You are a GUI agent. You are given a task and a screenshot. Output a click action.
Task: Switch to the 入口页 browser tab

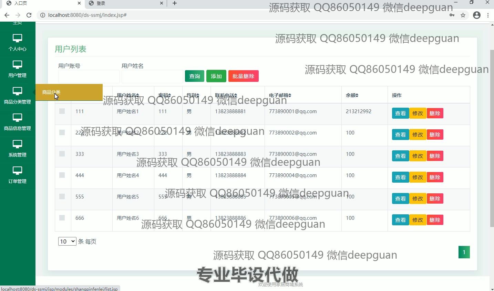[x=44, y=3]
